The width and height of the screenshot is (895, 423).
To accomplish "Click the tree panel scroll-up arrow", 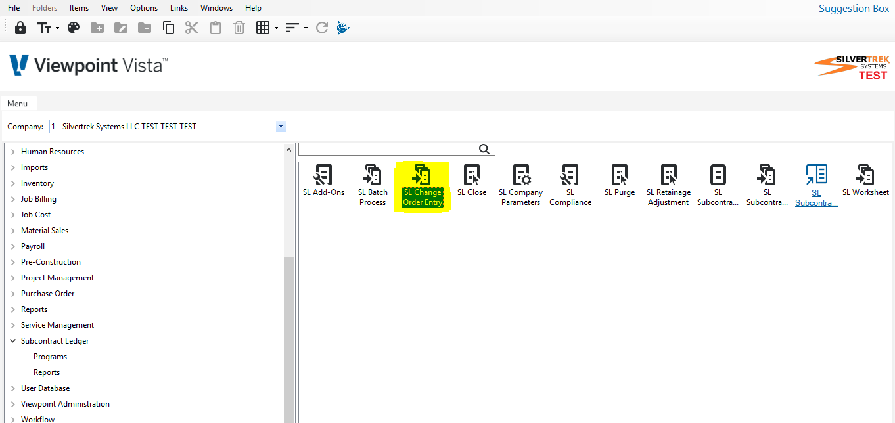I will click(289, 150).
